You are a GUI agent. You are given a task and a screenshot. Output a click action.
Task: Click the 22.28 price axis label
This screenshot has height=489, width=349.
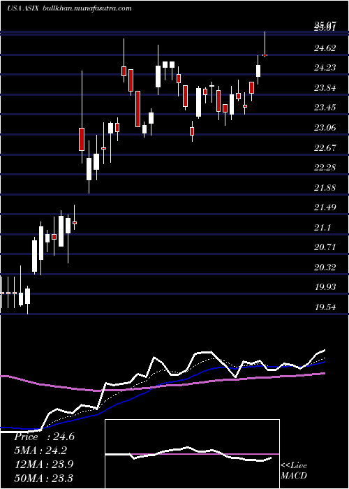(x=325, y=167)
